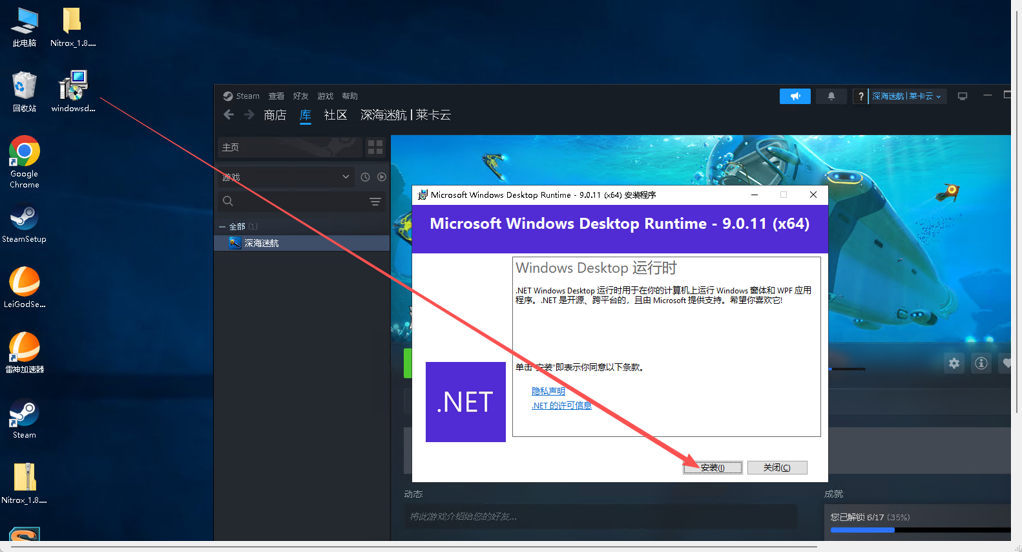Show game info icon

tap(981, 363)
